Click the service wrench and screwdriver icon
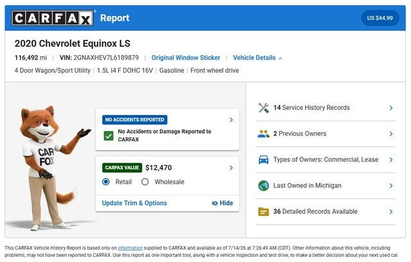The image size is (411, 262). tap(263, 108)
